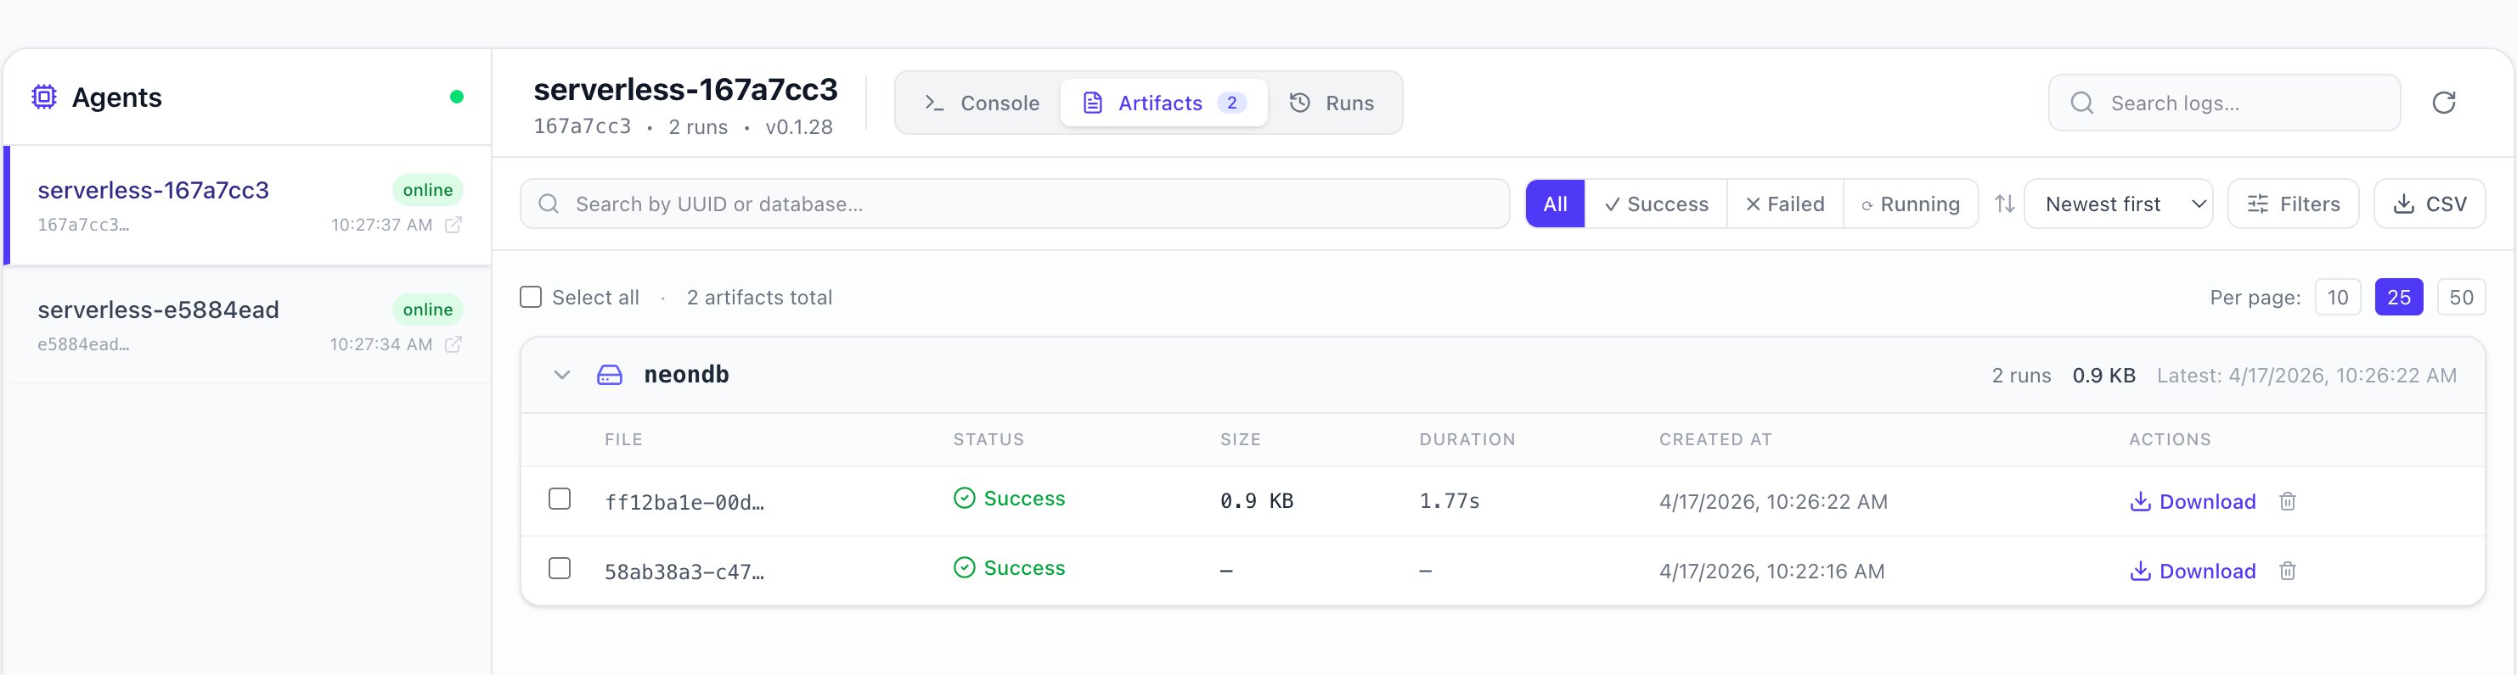The height and width of the screenshot is (675, 2517).
Task: Switch to the Runs tab
Action: [x=1332, y=103]
